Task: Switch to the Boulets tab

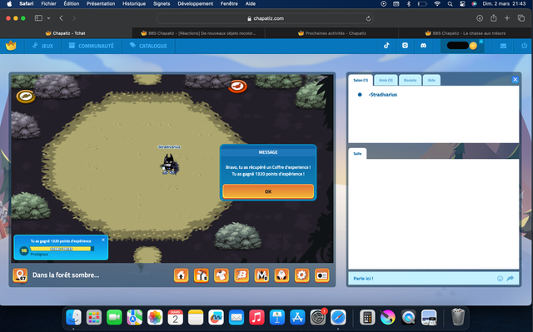Action: tap(410, 80)
